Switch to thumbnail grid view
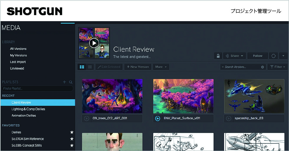289x151 pixels. 82,67
